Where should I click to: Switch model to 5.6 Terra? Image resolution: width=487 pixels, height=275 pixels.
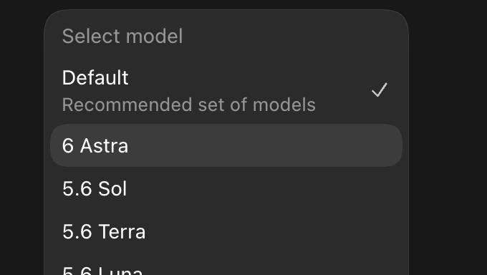coord(226,231)
